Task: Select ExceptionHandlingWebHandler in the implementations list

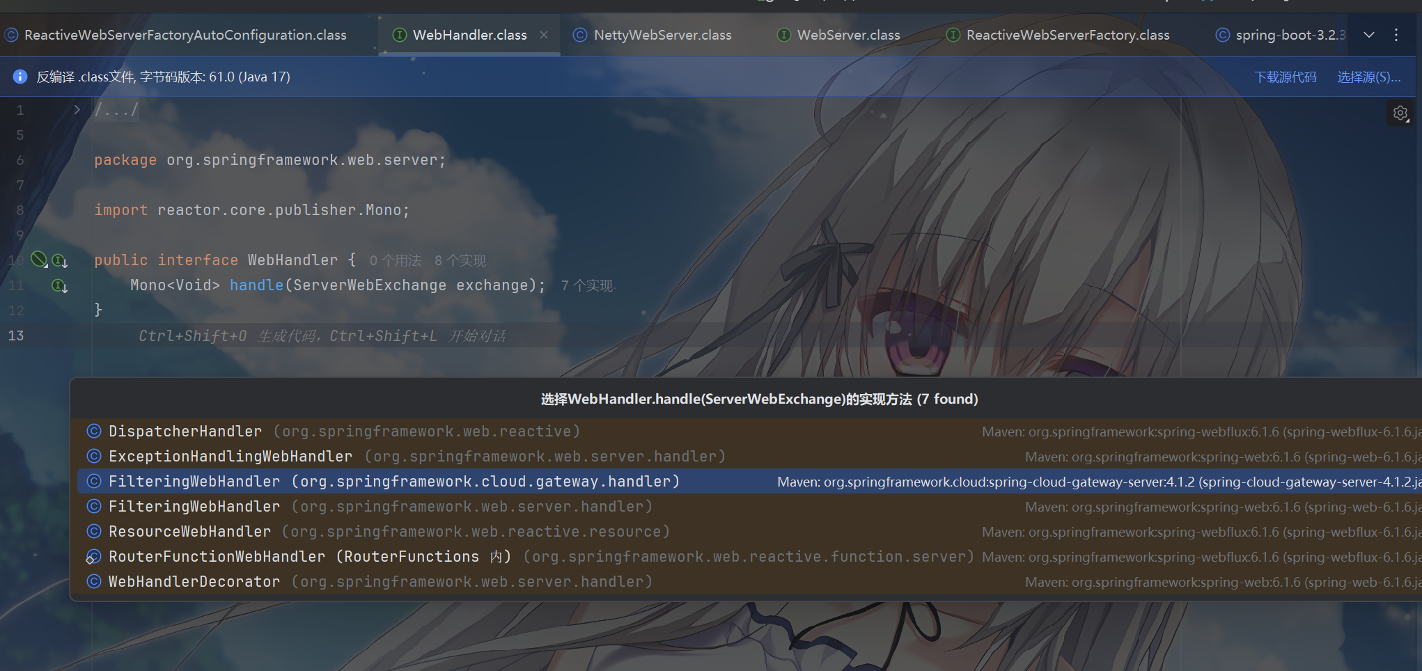Action: click(x=749, y=457)
